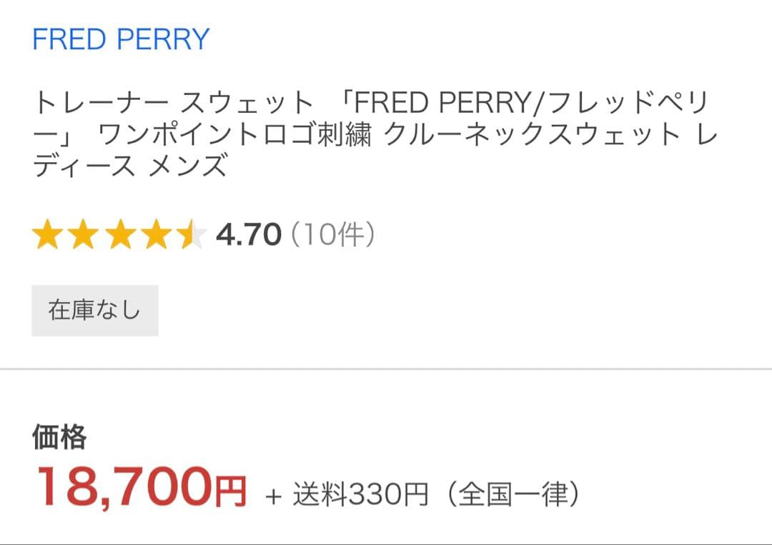Select the first gold star icon

tap(48, 234)
